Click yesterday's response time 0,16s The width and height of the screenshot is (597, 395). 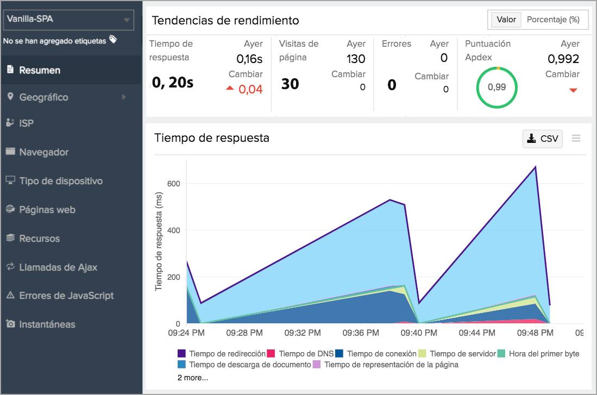pos(249,59)
